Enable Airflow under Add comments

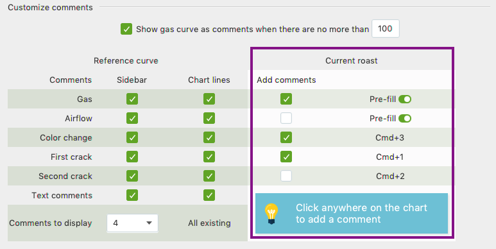286,118
